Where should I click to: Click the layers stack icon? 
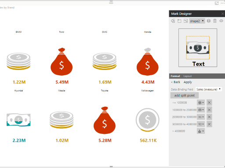point(209,21)
